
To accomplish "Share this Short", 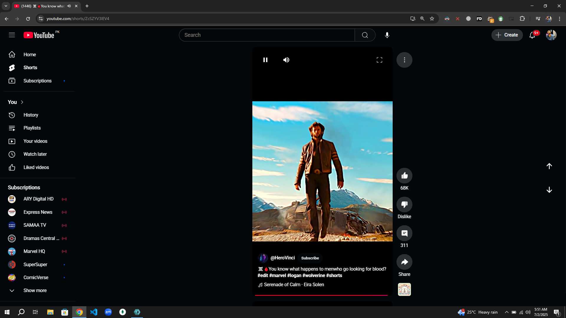I will [x=404, y=262].
